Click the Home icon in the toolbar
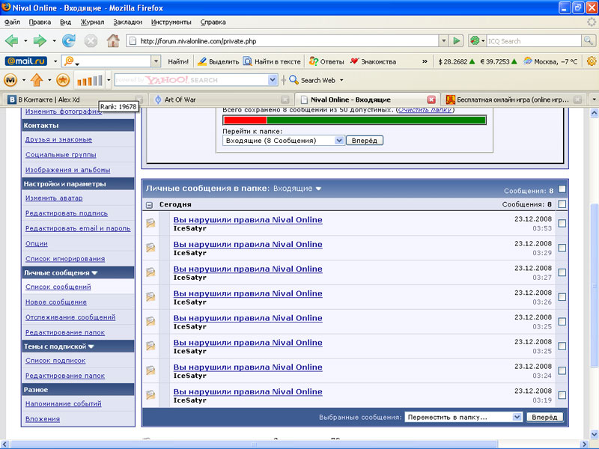The height and width of the screenshot is (449, 599). coord(113,40)
